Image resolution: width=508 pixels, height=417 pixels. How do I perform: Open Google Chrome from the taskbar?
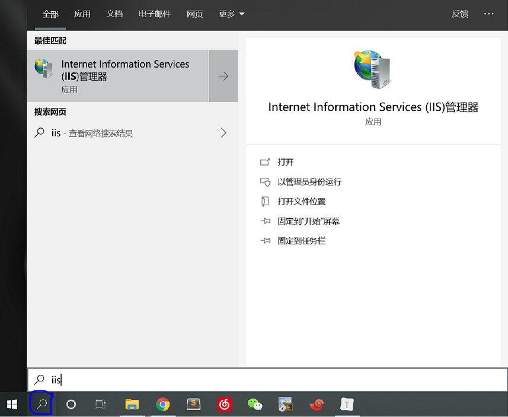[x=162, y=405]
